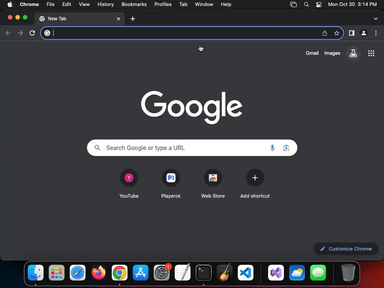Open TextEdit from the Dock
This screenshot has height=288, width=384.
pos(183,272)
